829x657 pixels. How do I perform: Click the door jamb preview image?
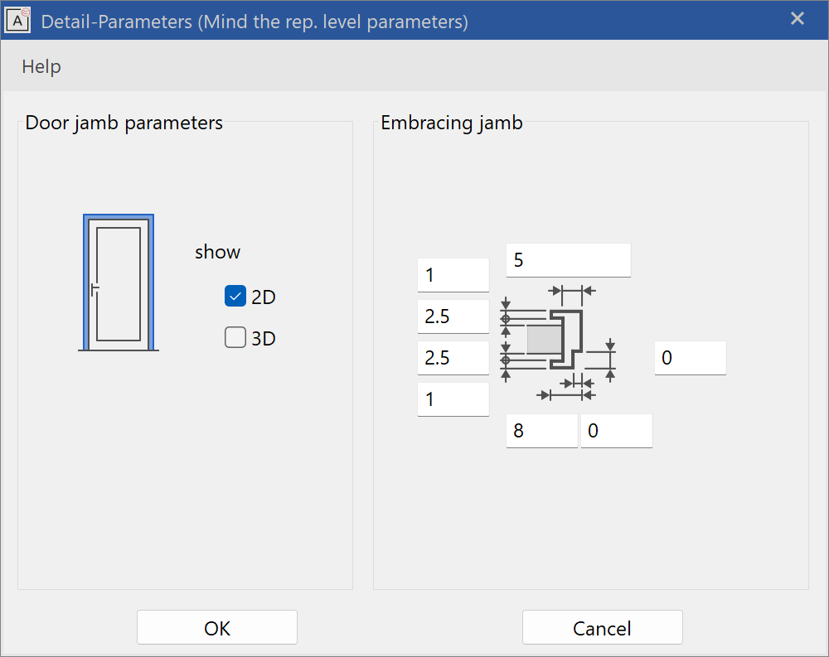pos(119,283)
